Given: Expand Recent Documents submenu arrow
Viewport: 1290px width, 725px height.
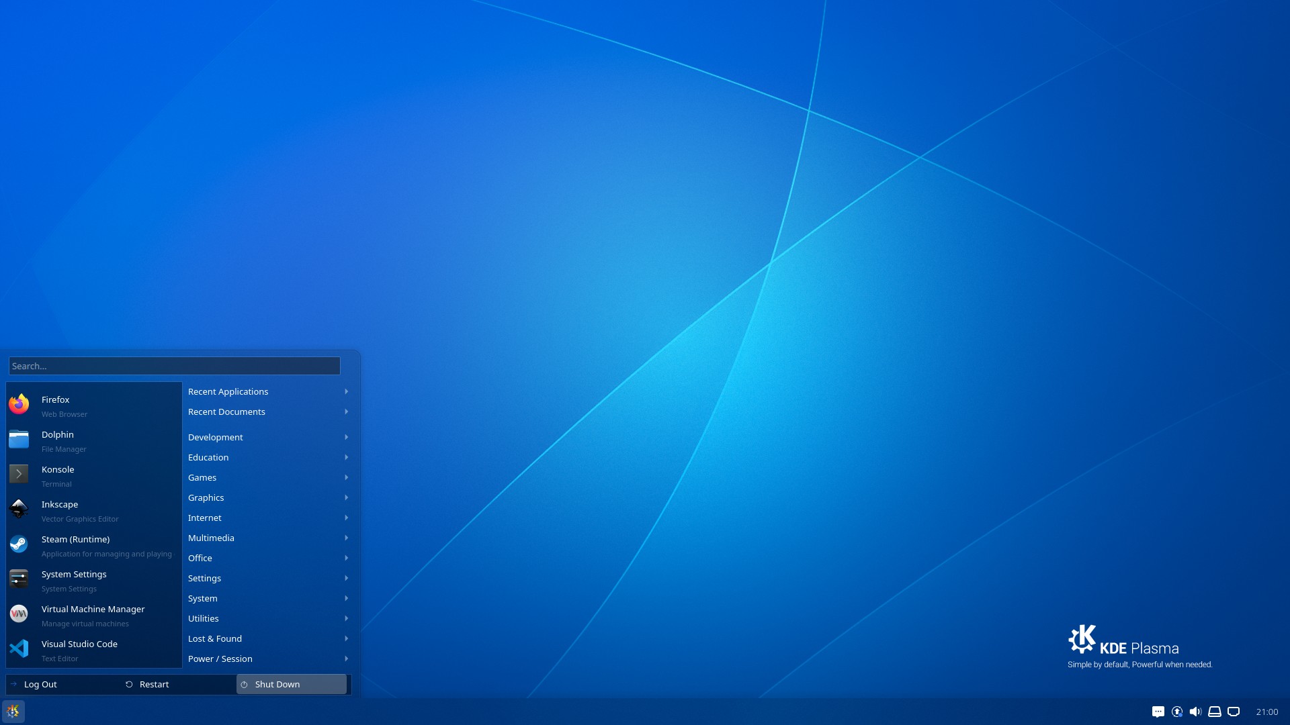Looking at the screenshot, I should coord(347,412).
